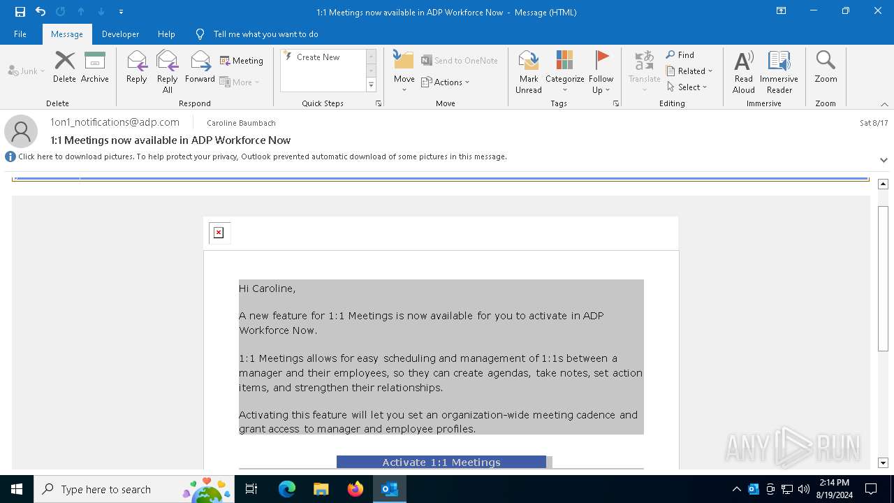
Task: Click Tell me what you want to do
Action: (265, 34)
